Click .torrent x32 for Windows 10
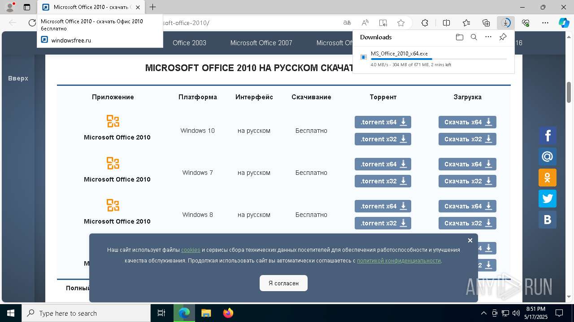This screenshot has height=322, width=574. point(383,139)
